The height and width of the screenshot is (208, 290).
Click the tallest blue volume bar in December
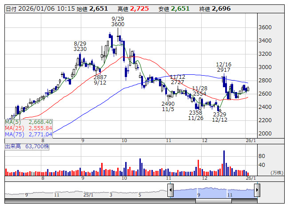pos(224,163)
